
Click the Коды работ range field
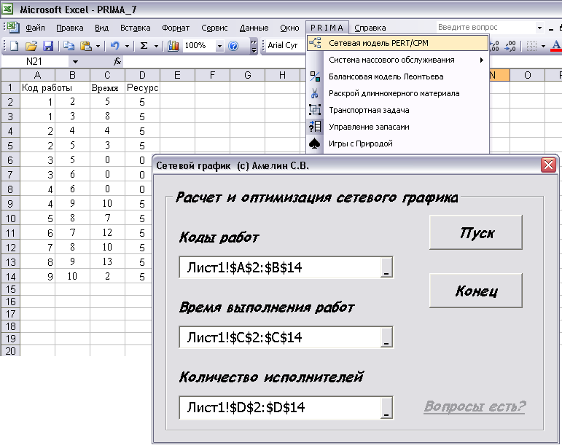[x=286, y=267]
